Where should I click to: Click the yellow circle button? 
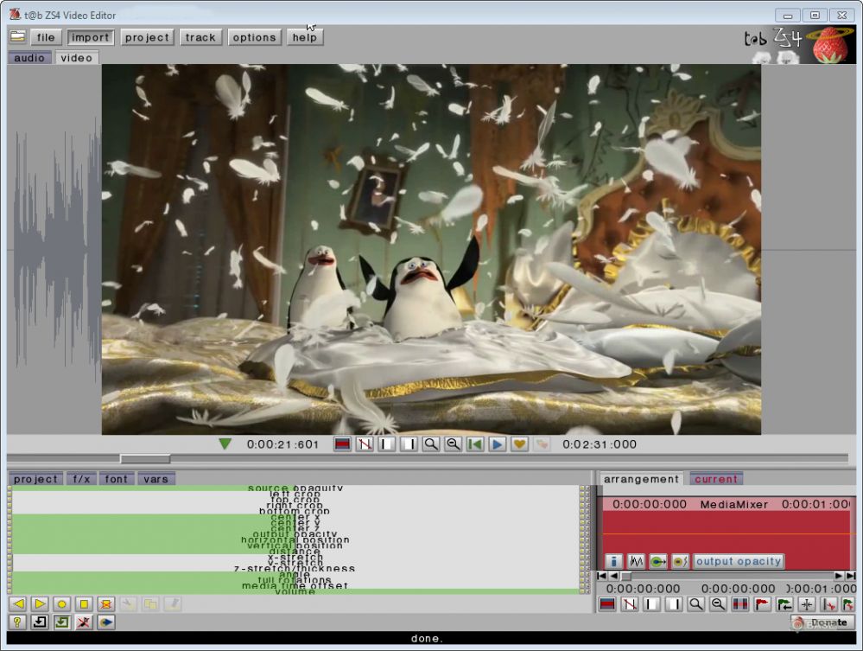point(61,604)
